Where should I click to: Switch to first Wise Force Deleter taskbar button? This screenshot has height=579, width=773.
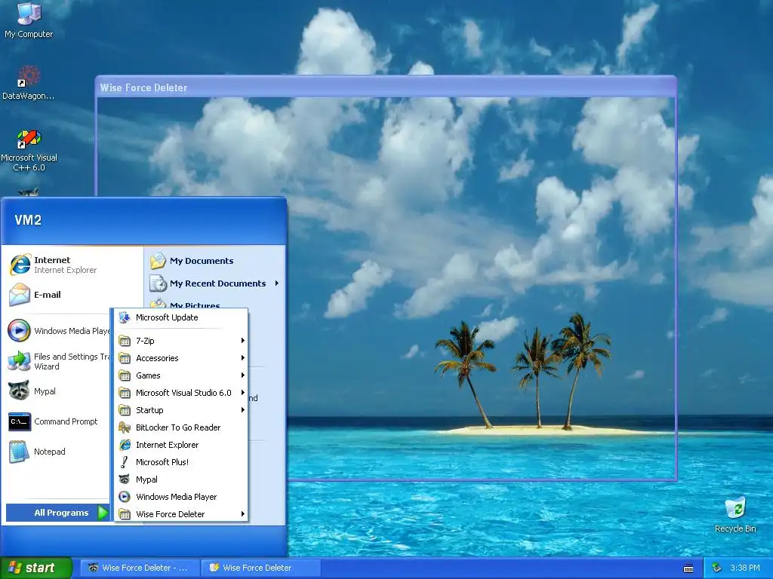click(140, 568)
